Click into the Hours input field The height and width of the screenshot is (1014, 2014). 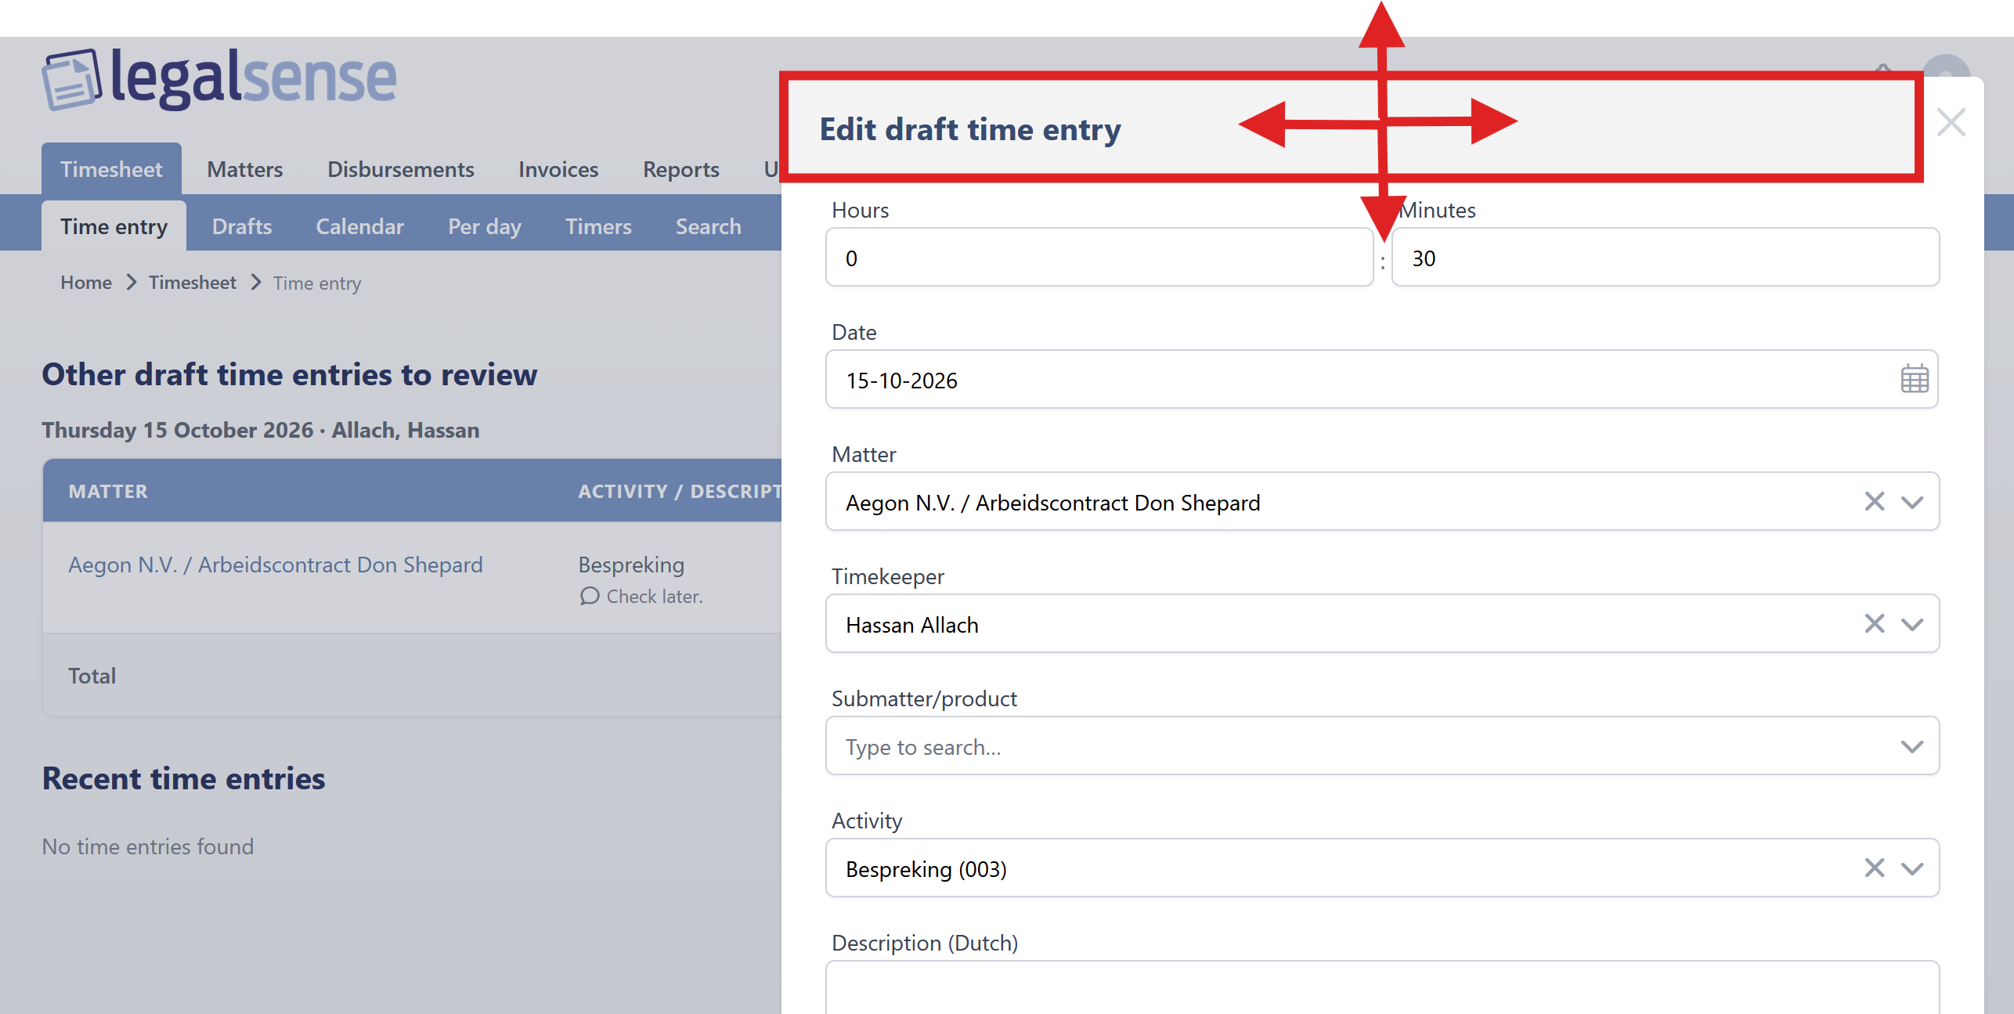click(x=1099, y=258)
